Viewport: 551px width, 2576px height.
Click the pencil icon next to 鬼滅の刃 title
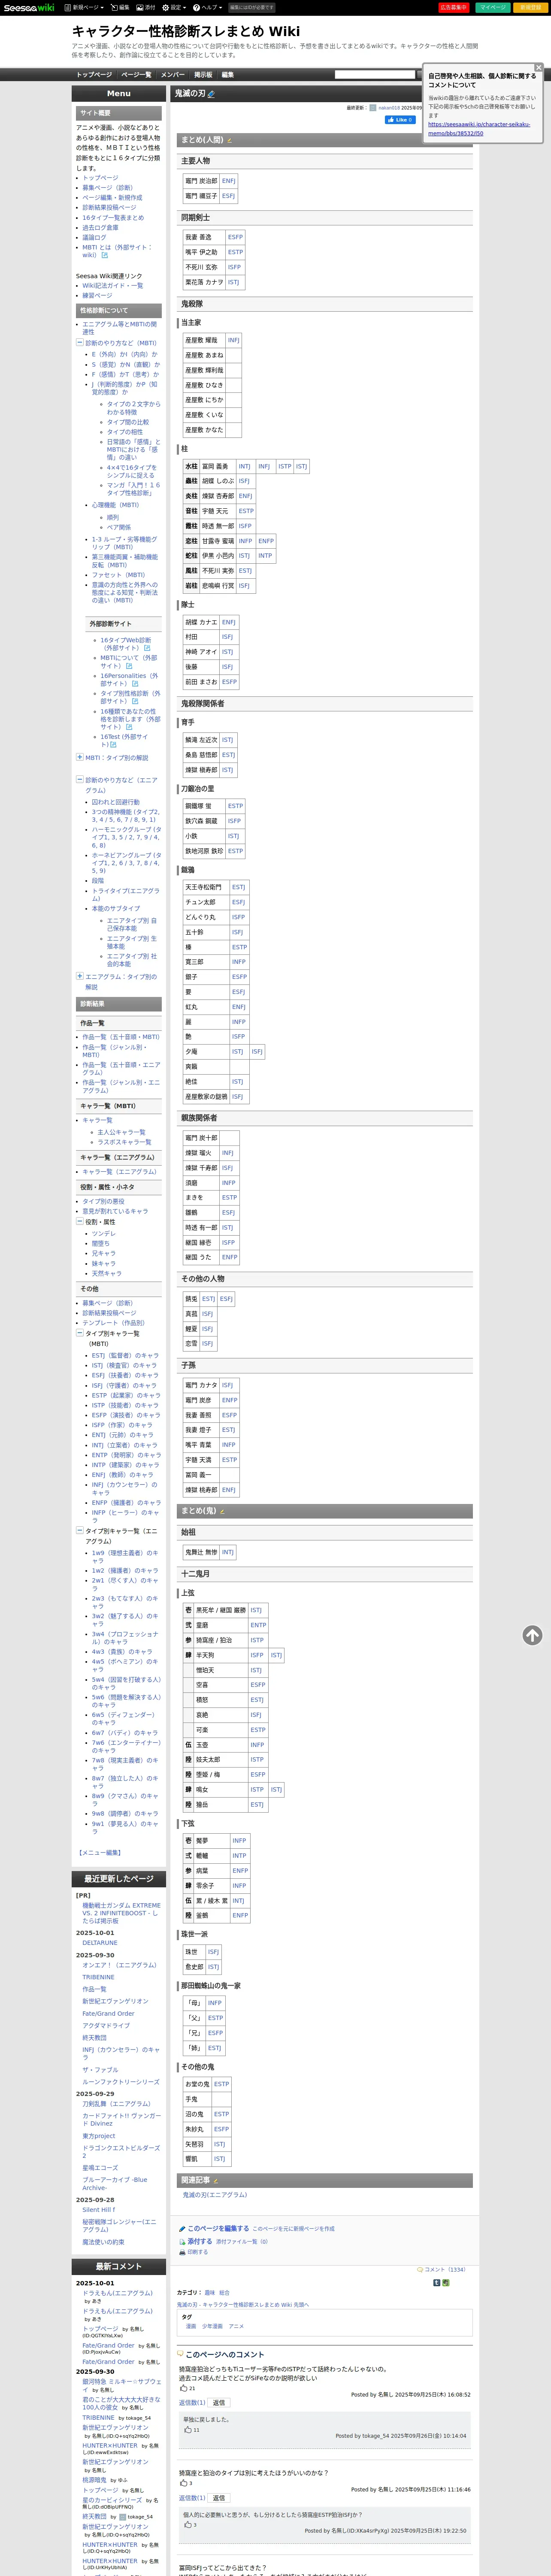point(211,94)
